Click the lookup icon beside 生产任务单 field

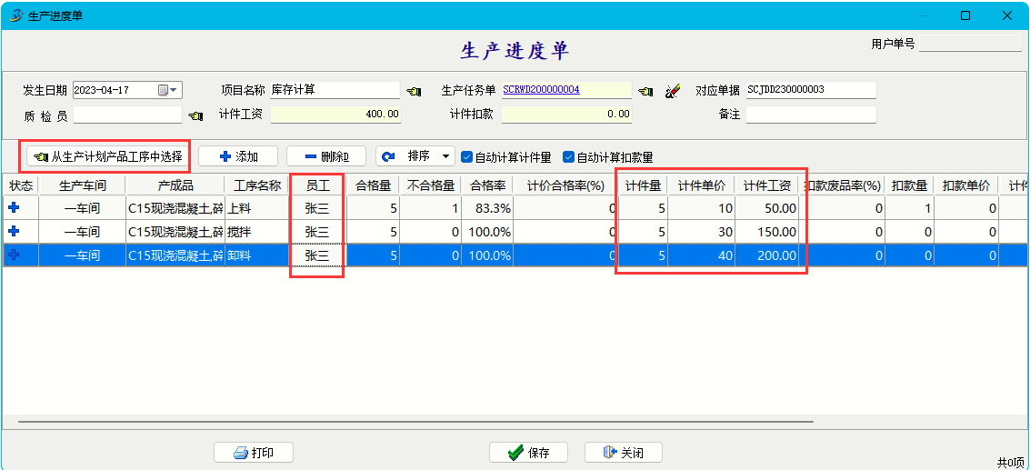click(x=645, y=91)
